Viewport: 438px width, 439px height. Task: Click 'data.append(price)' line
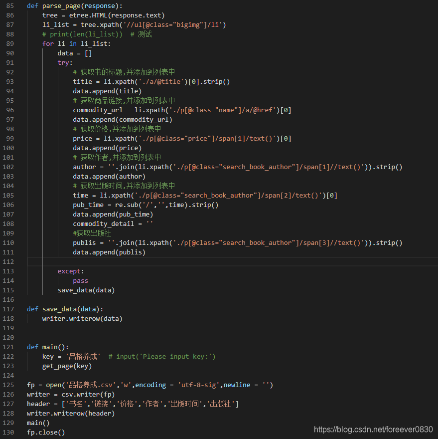click(107, 148)
